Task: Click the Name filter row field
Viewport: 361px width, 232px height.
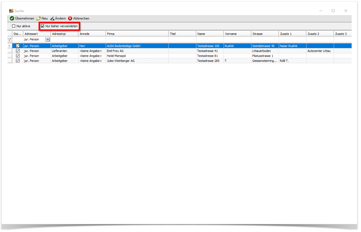Action: (x=210, y=39)
